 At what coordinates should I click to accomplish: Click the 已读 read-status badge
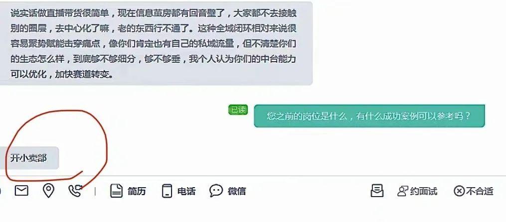[x=238, y=110]
